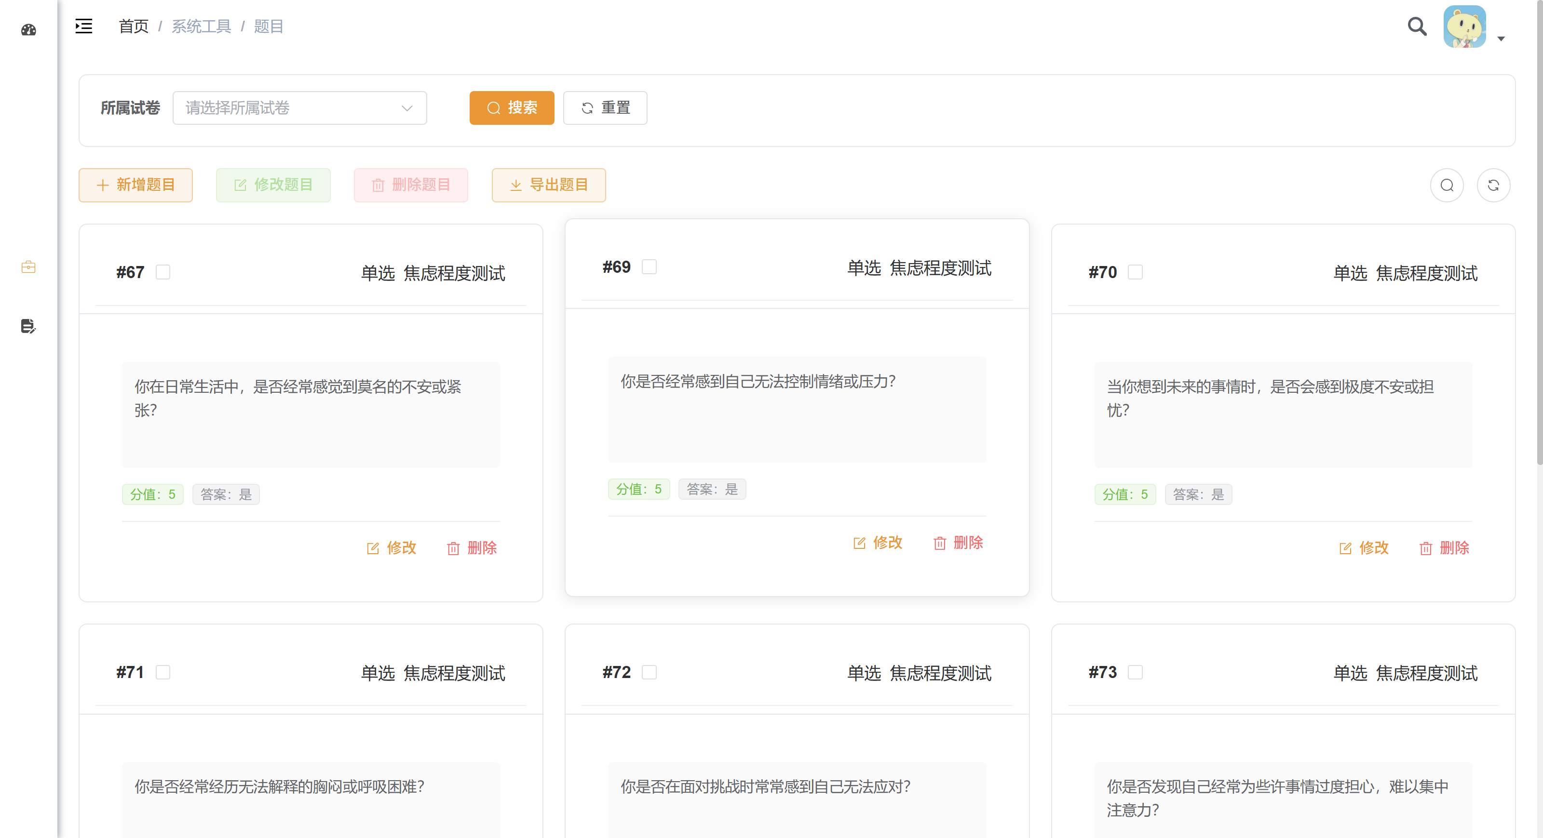
Task: Open the magnifier search in top header
Action: [1417, 27]
